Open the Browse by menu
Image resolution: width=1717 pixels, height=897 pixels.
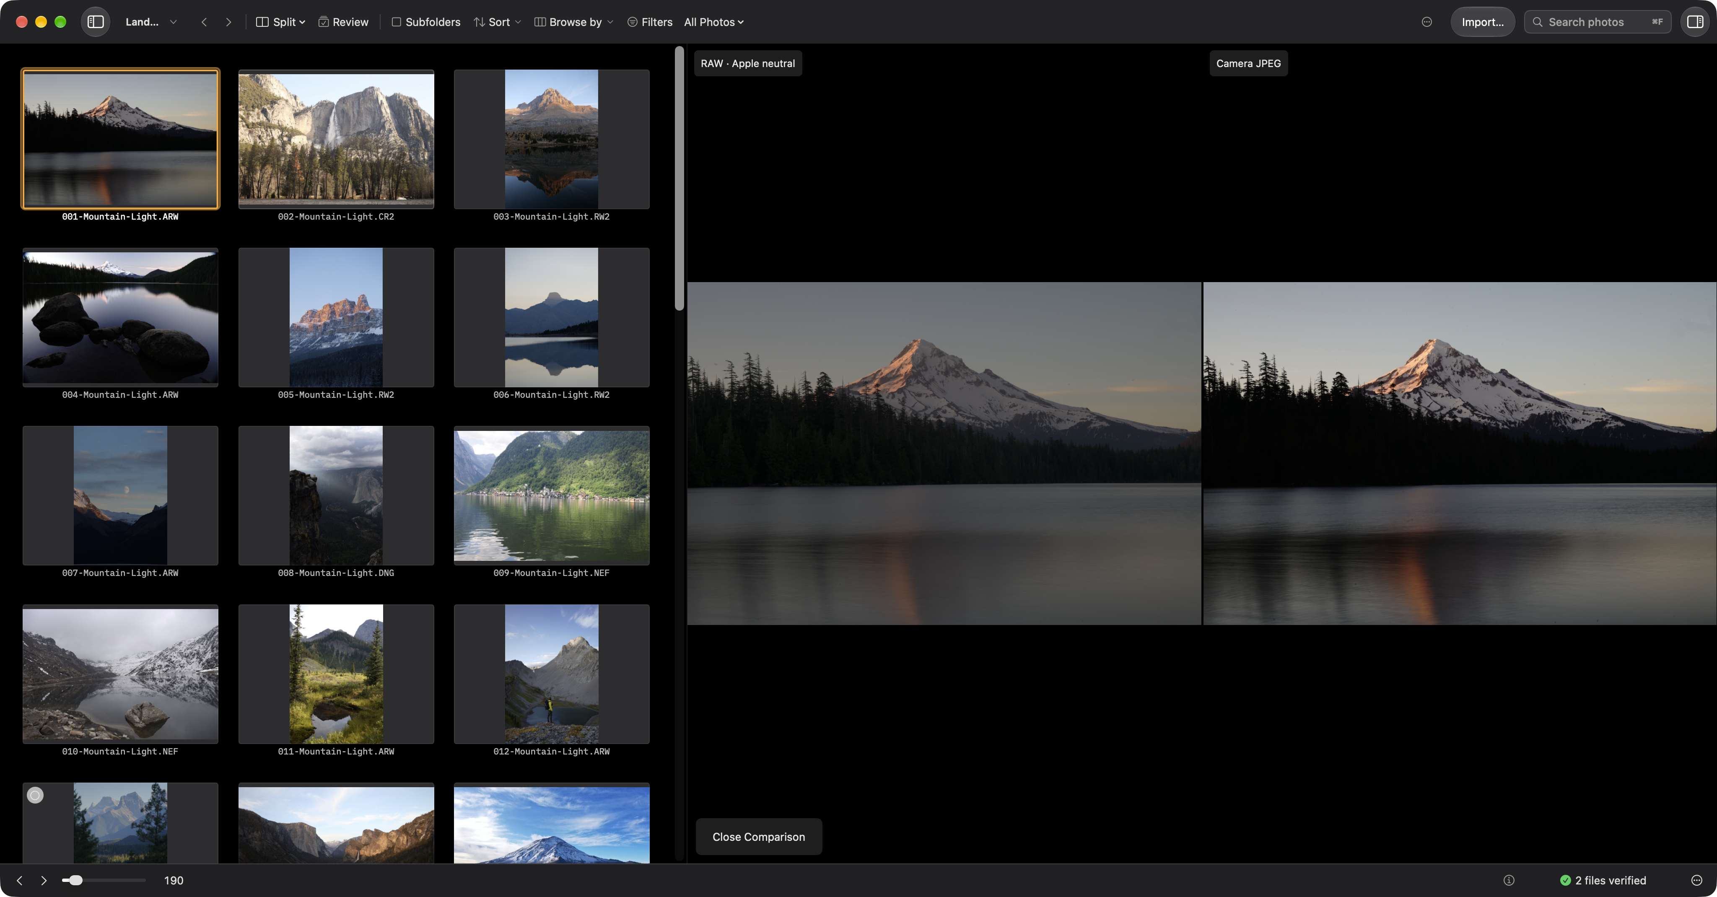pyautogui.click(x=574, y=22)
